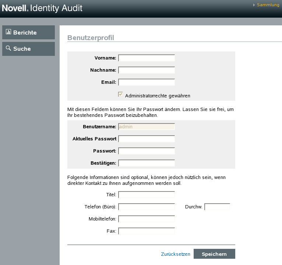Screen dimensions: 282x265
Task: Click the Aktuelles Passwort field
Action: [x=147, y=139]
